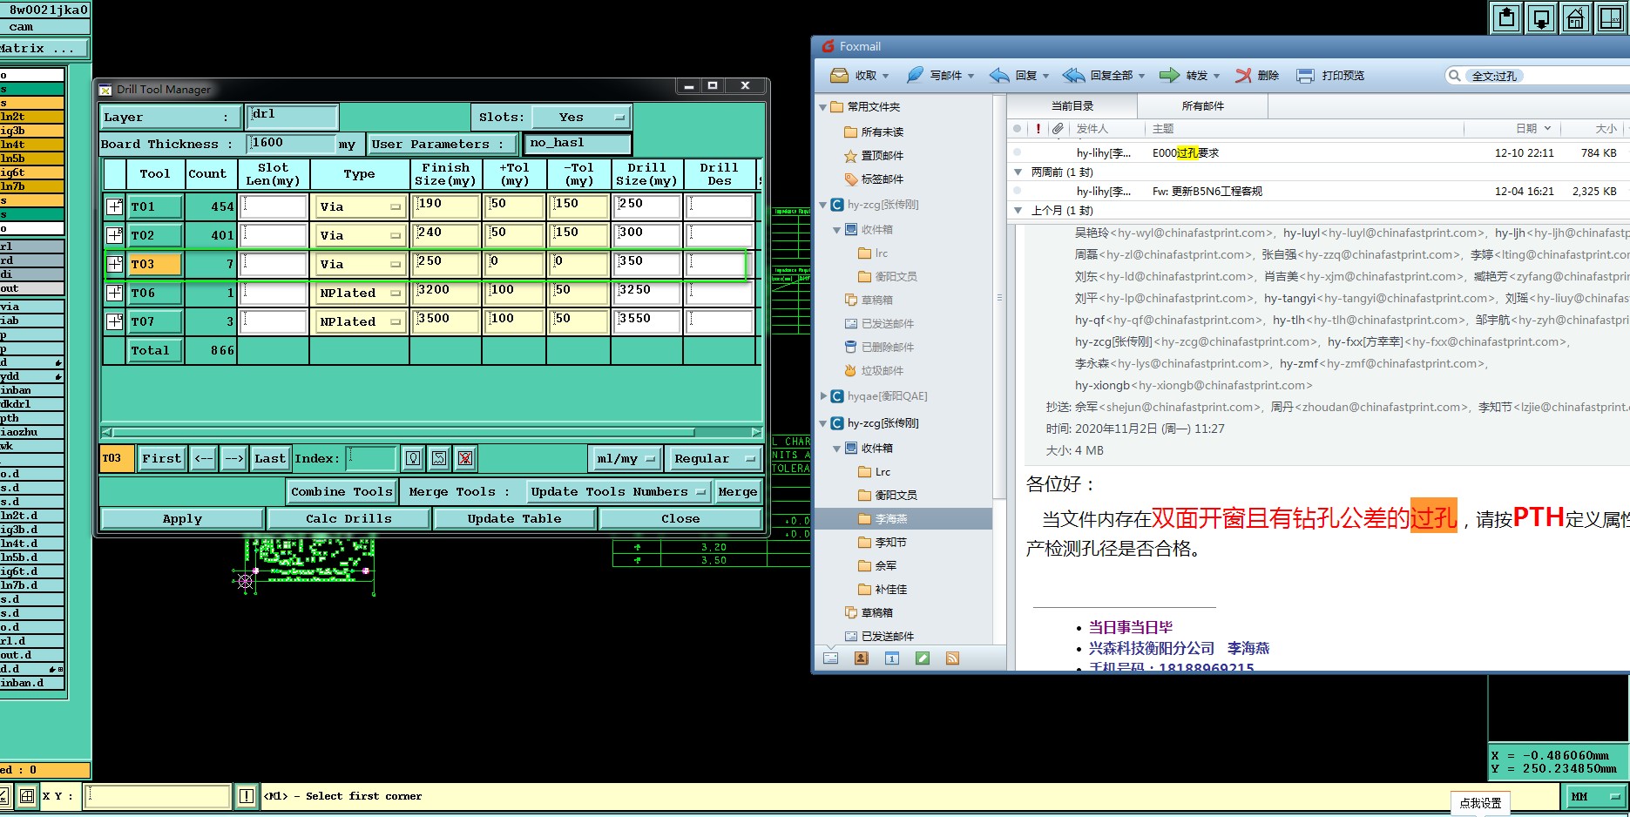Click the priority exclamation column header
Viewport: 1630px width, 817px height.
[1038, 129]
